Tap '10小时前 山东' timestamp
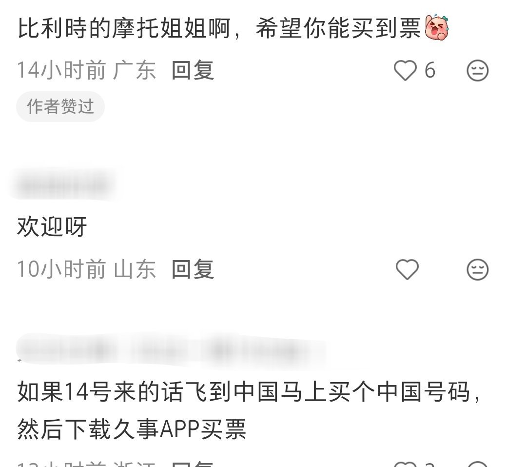The image size is (526, 467). 87,269
